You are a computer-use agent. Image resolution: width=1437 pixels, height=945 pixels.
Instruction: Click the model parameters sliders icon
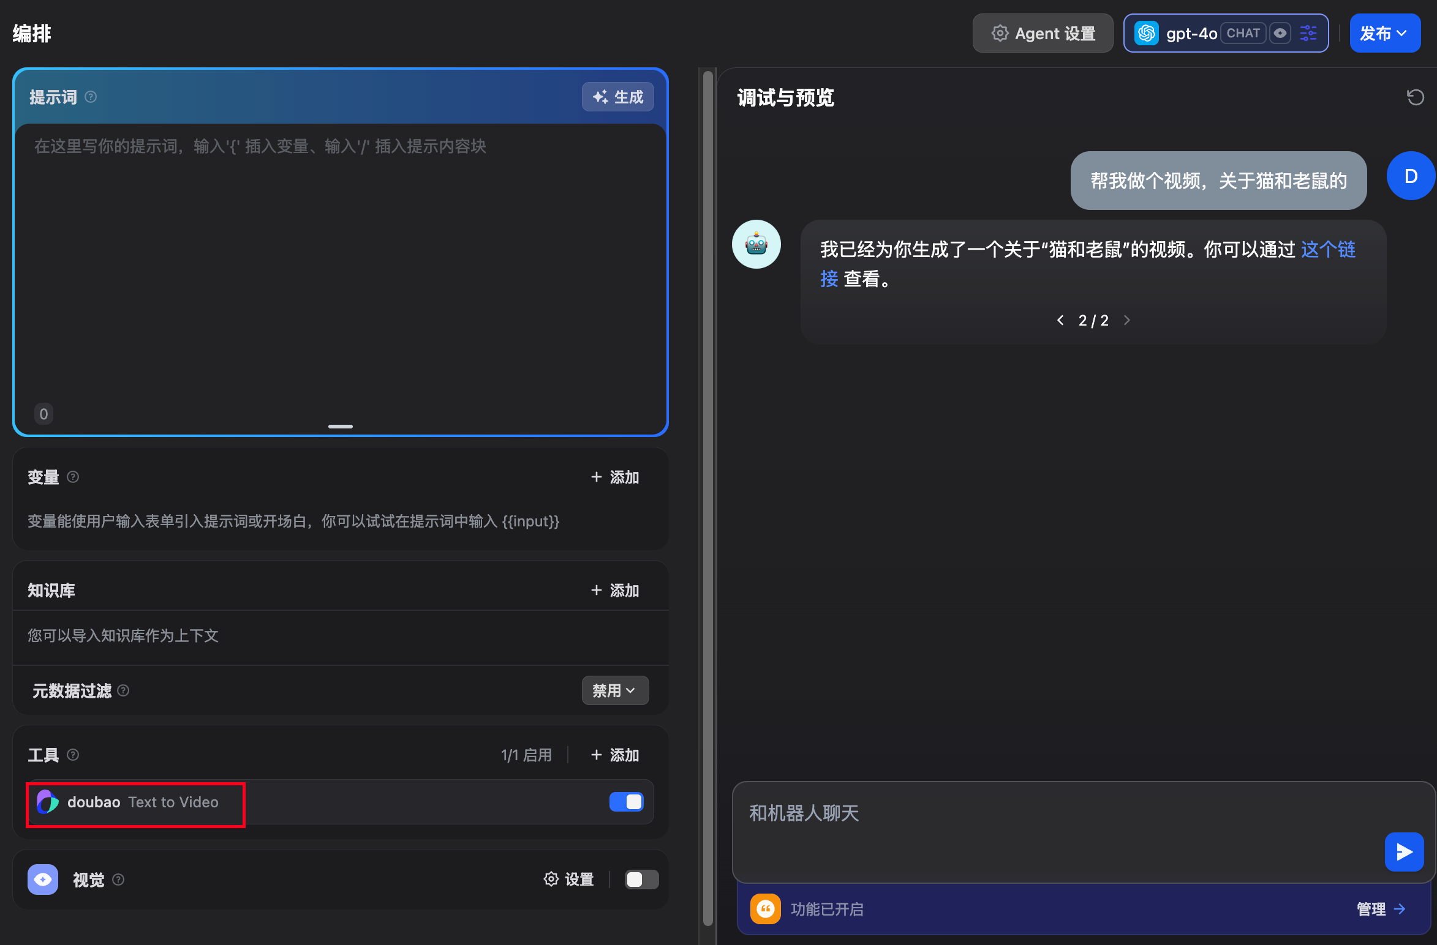click(1308, 33)
